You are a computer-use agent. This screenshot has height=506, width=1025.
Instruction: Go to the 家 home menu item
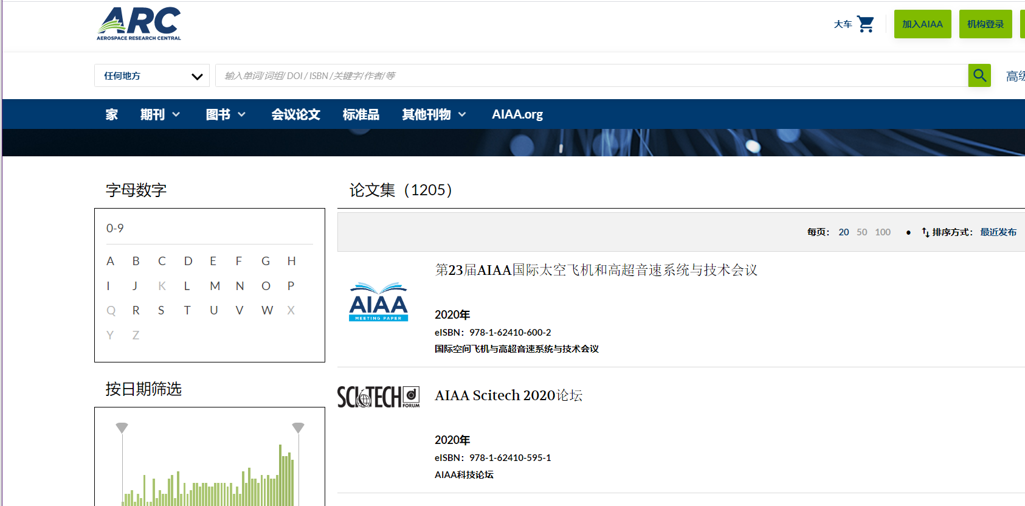tap(112, 114)
